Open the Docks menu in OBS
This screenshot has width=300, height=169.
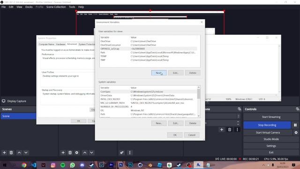(x=29, y=7)
